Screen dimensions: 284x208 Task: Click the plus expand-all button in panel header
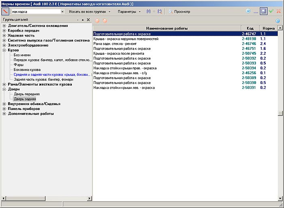click(x=83, y=19)
